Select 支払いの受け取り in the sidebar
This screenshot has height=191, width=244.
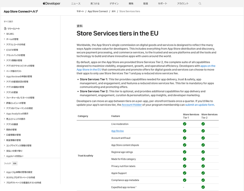click(x=14, y=151)
